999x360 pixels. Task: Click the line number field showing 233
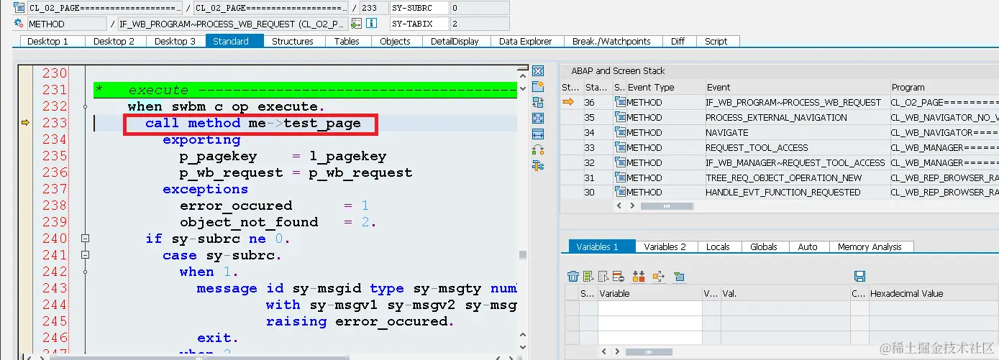373,8
